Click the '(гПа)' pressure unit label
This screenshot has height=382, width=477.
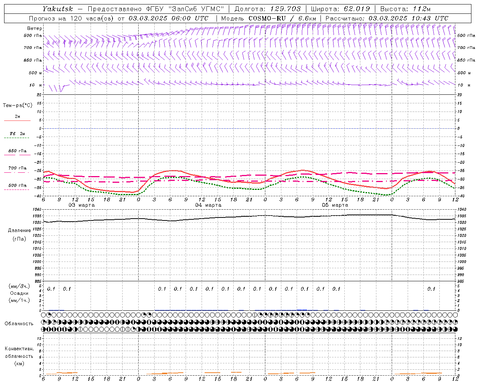tap(19, 239)
